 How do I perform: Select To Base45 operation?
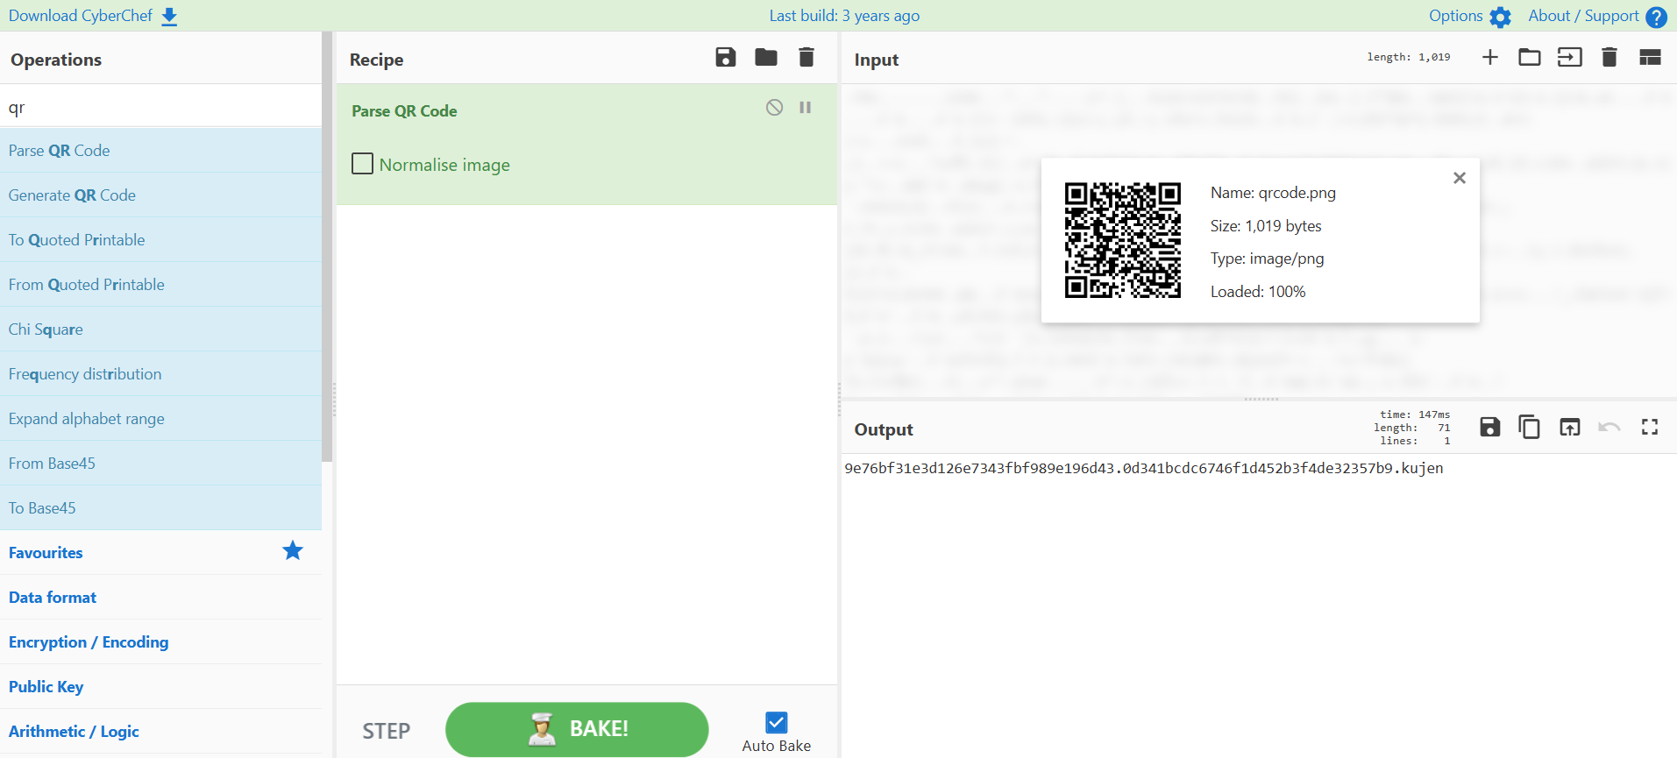[x=160, y=508]
